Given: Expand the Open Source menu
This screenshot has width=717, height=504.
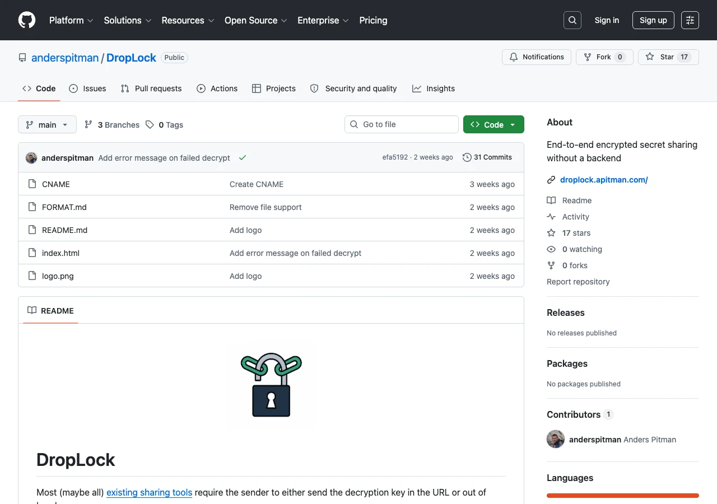Looking at the screenshot, I should [x=255, y=20].
